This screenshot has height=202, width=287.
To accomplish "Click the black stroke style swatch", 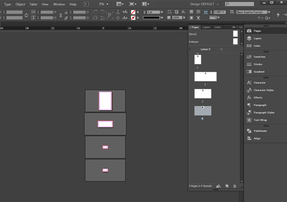I will [x=151, y=18].
